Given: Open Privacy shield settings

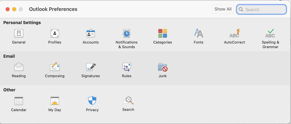Looking at the screenshot, I should click(x=92, y=101).
